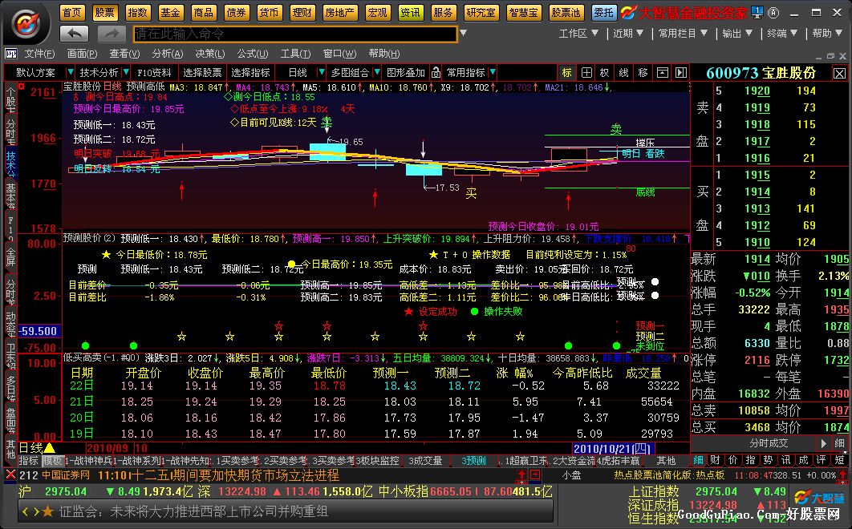Open the 分析(A) menu
This screenshot has width=852, height=529.
168,54
